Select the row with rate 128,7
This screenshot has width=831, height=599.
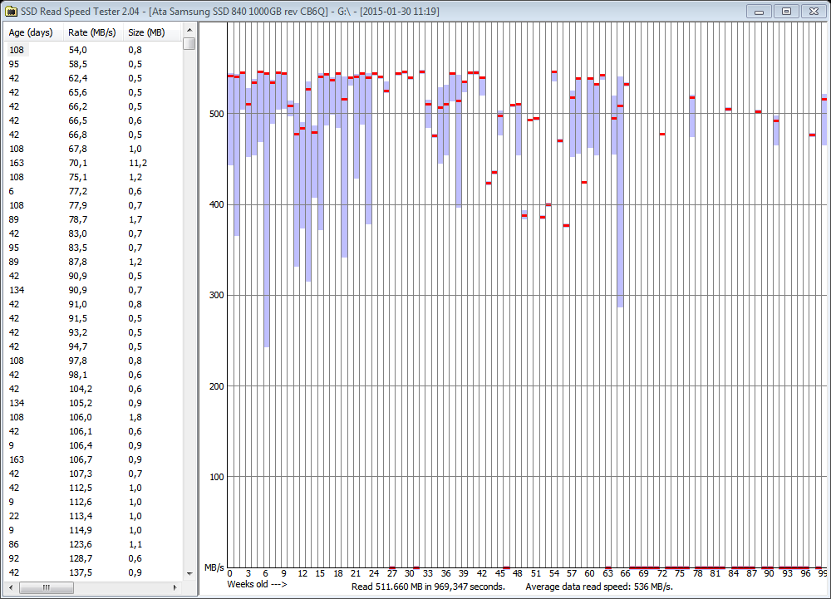[x=93, y=558]
